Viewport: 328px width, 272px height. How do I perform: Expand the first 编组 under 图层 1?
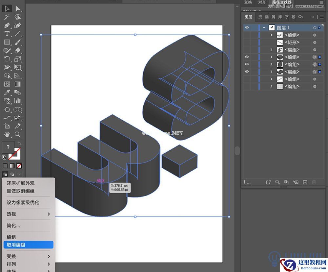pyautogui.click(x=271, y=35)
